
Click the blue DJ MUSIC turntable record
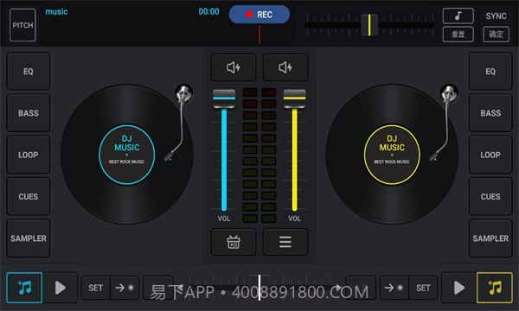point(127,155)
